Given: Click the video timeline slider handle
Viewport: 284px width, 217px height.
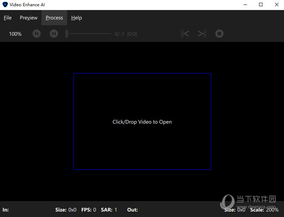Looking at the screenshot, I should pos(67,34).
